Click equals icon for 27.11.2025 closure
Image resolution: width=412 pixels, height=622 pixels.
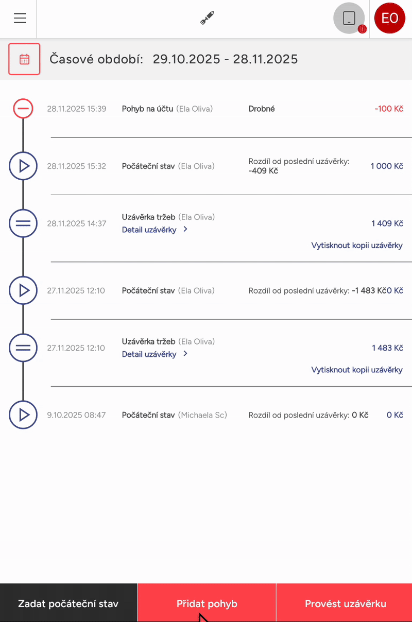point(23,348)
